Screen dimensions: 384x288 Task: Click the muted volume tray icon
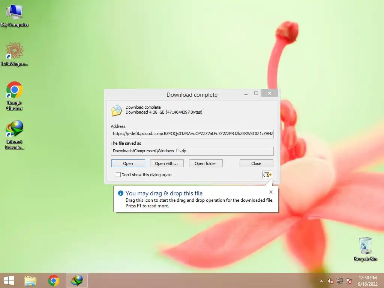click(x=331, y=281)
